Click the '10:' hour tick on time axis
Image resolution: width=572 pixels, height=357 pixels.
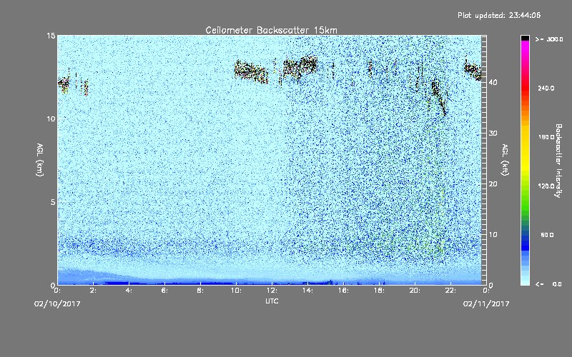[236, 291]
